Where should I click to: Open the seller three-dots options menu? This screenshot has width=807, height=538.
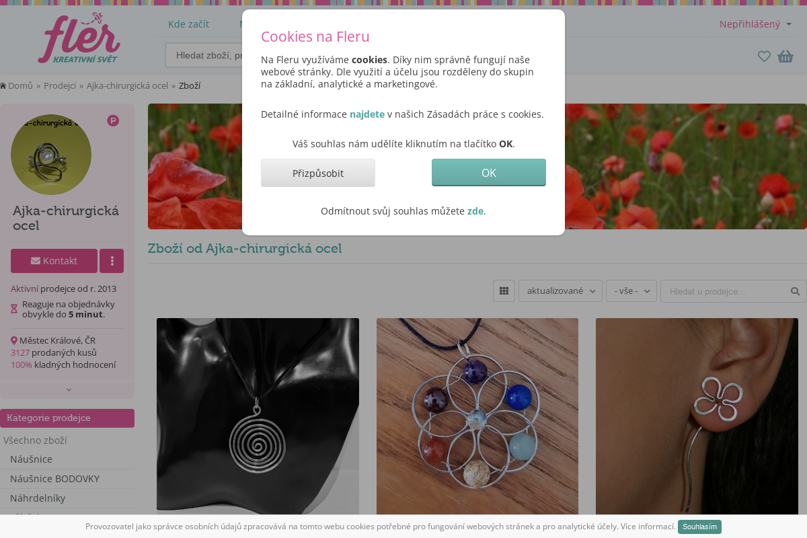click(x=112, y=261)
